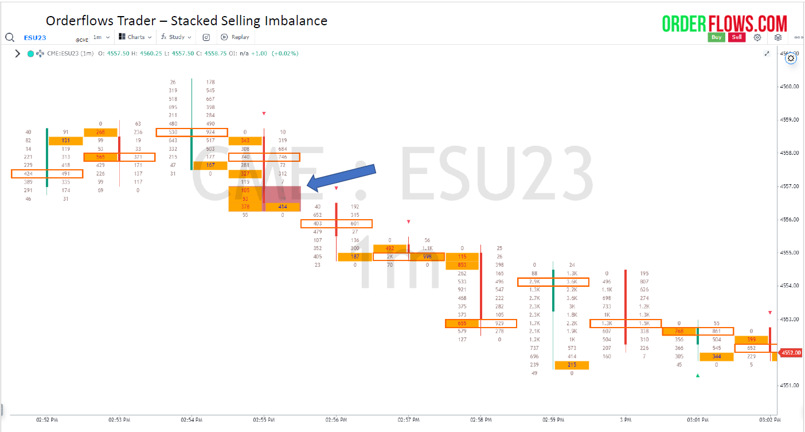This screenshot has height=432, width=805.
Task: Click the more options dots icon
Action: (798, 37)
